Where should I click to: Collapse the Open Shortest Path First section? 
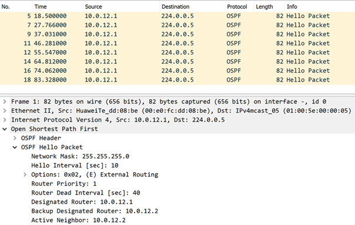pyautogui.click(x=5, y=129)
